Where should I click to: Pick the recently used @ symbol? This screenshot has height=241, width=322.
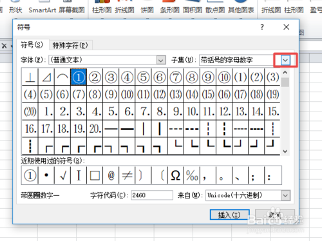(x=111, y=175)
